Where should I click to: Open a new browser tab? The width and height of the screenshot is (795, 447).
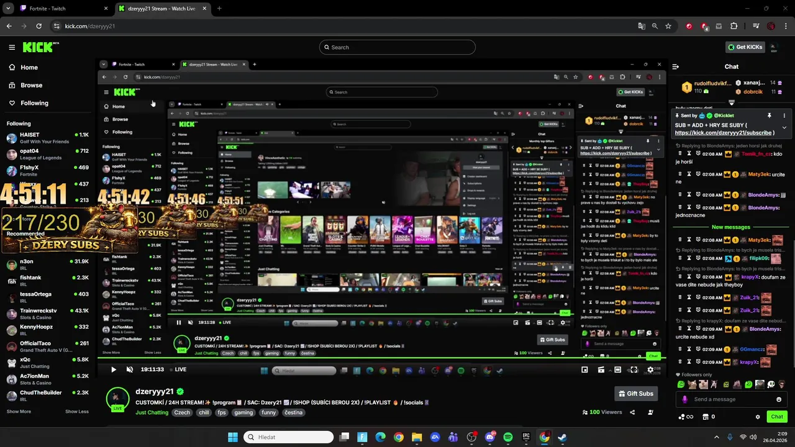pos(219,9)
